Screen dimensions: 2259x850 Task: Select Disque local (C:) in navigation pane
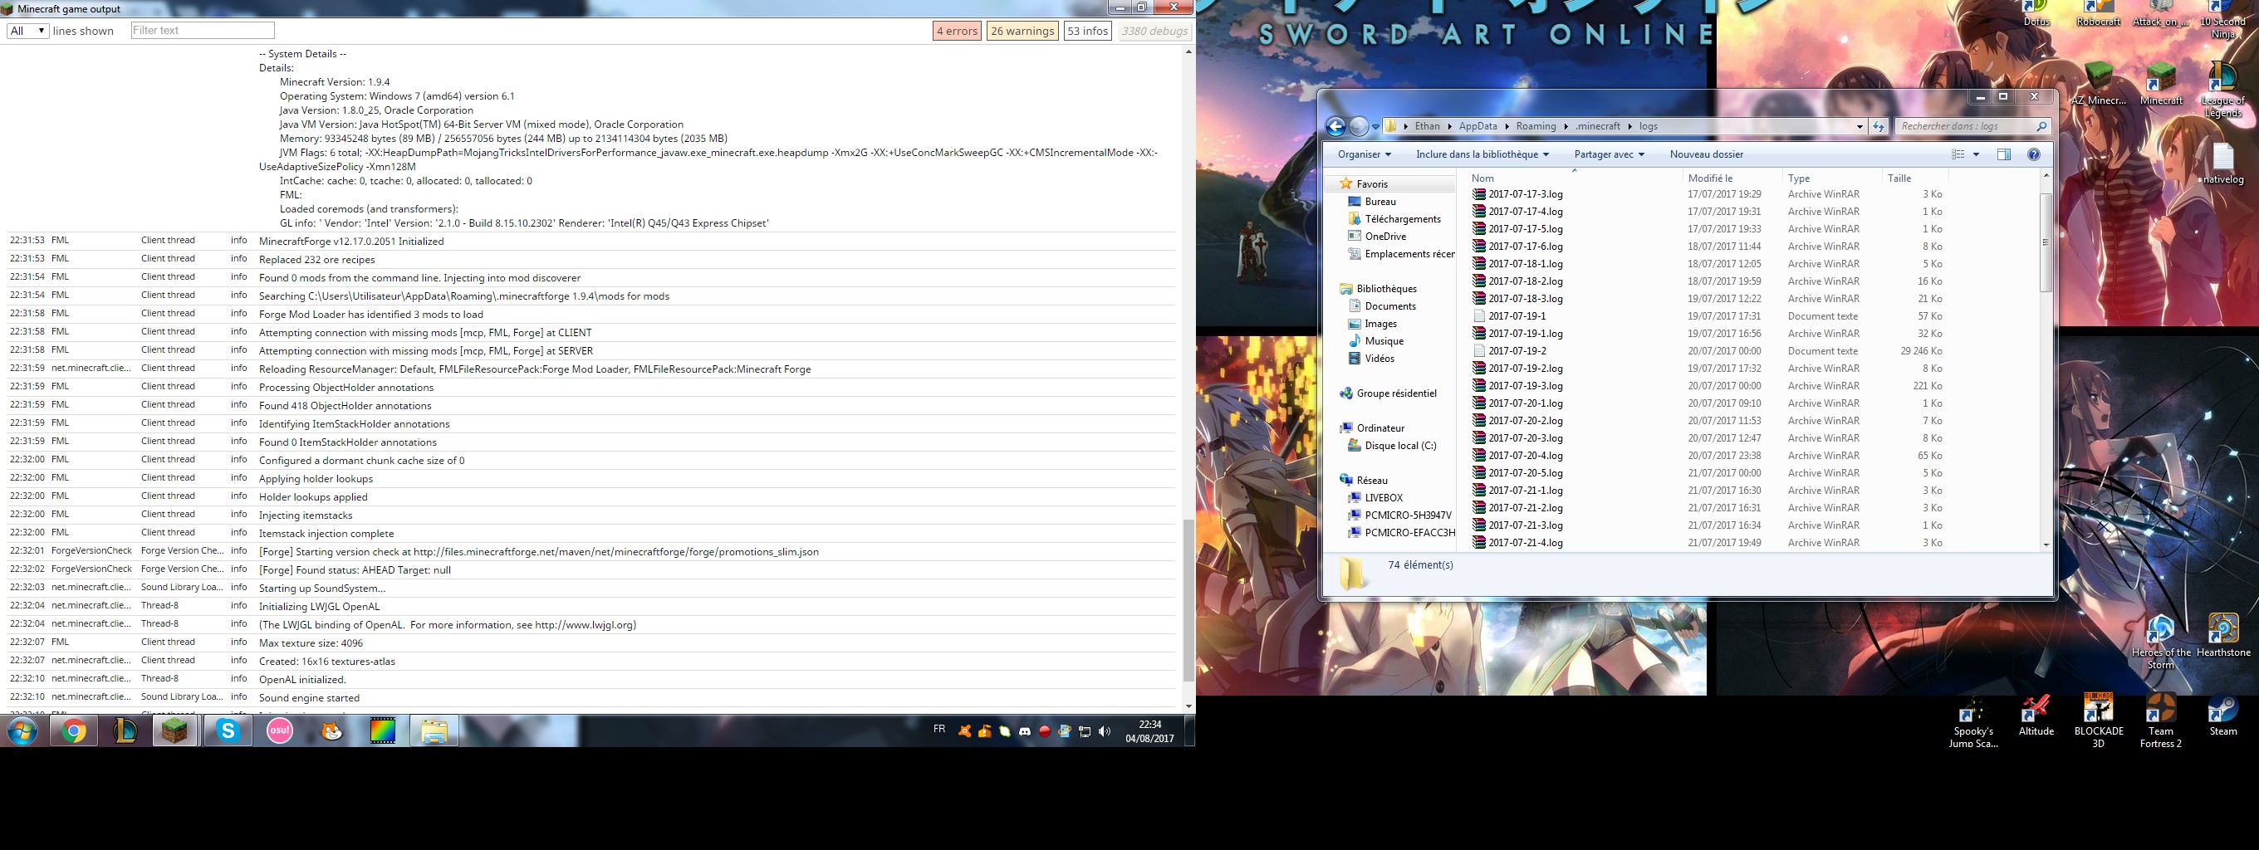(1400, 445)
